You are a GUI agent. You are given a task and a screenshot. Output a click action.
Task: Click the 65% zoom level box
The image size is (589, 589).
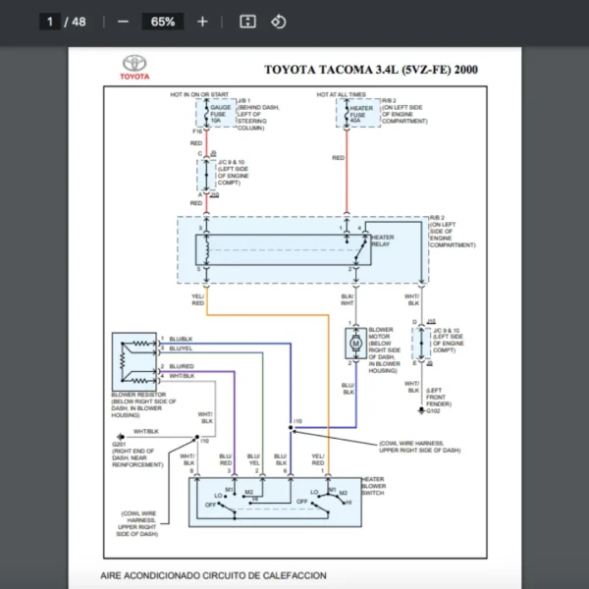(x=163, y=22)
